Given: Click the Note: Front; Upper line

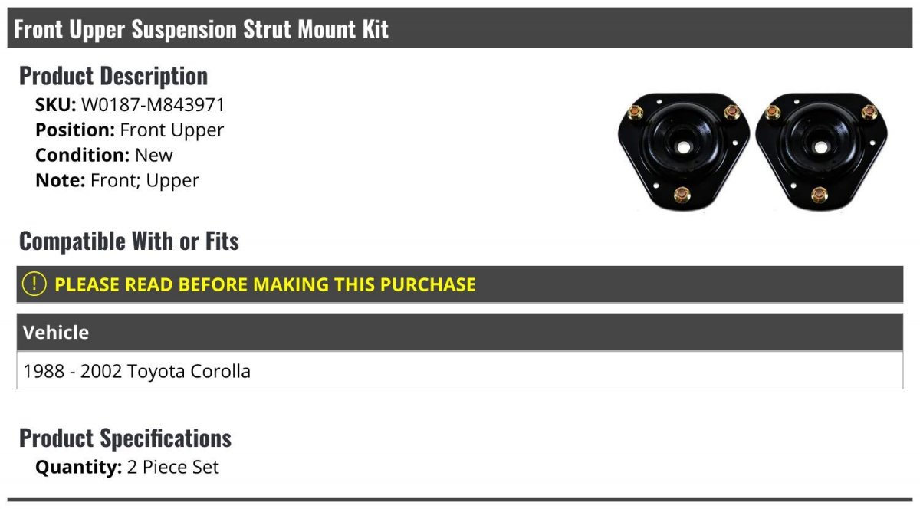Looking at the screenshot, I should pos(117,180).
